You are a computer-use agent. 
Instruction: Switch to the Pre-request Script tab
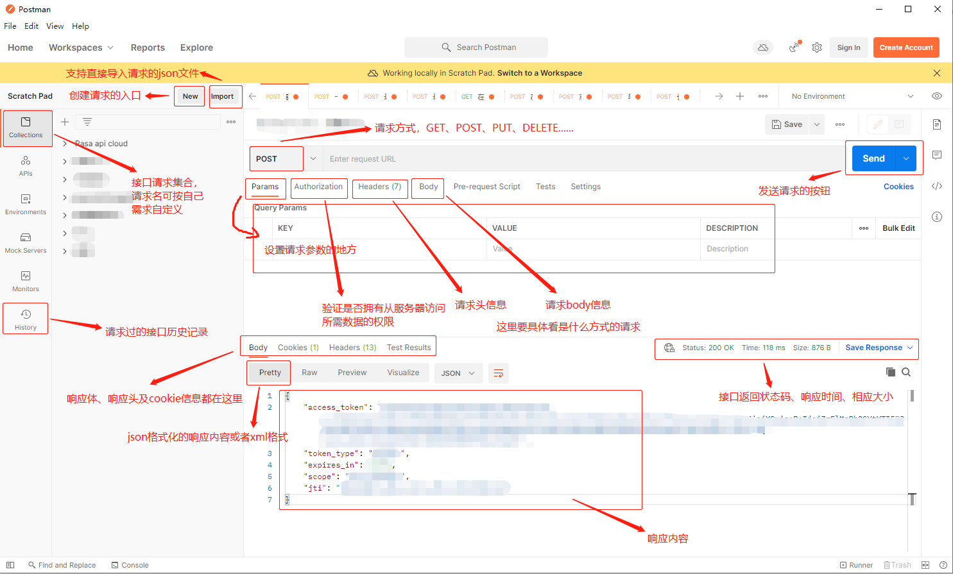tap(486, 187)
